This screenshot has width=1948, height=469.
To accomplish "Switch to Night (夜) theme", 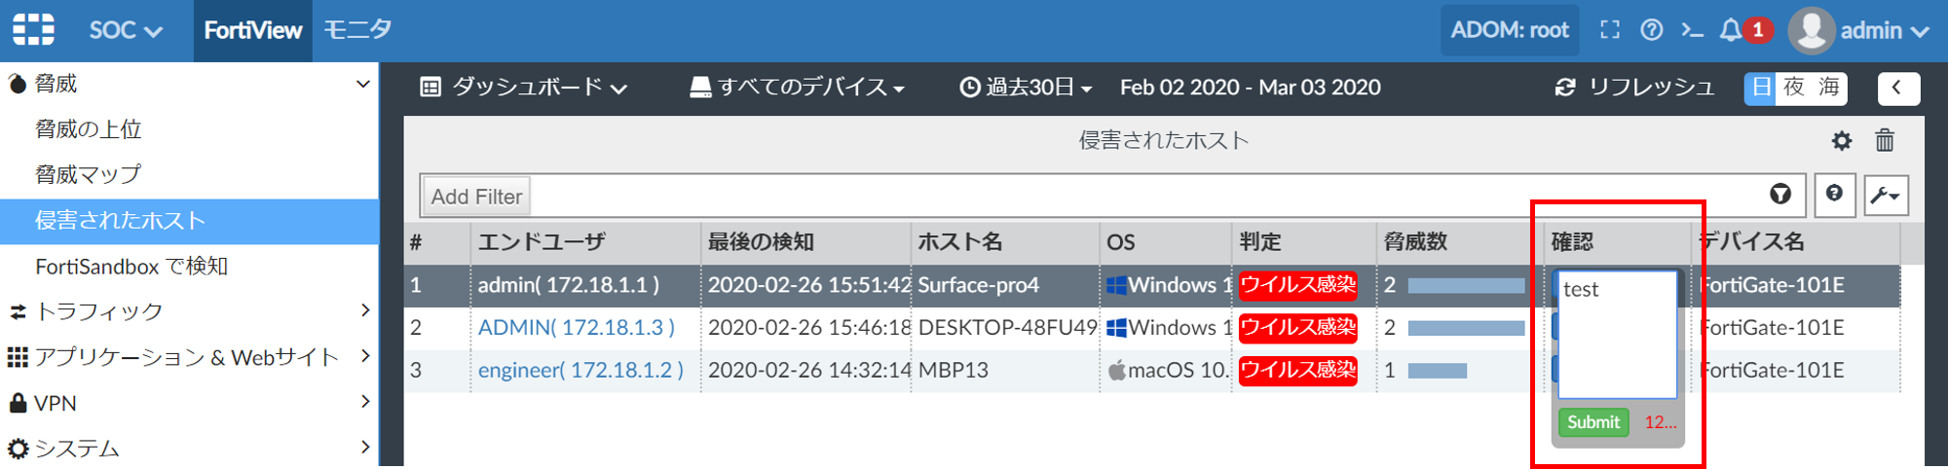I will click(x=1794, y=88).
